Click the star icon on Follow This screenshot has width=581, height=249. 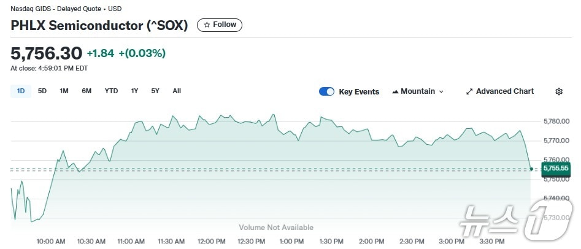207,25
